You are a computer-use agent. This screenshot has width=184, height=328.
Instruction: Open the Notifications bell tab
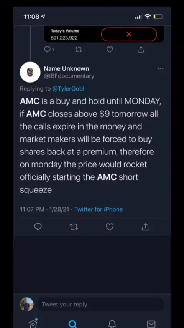(x=112, y=324)
